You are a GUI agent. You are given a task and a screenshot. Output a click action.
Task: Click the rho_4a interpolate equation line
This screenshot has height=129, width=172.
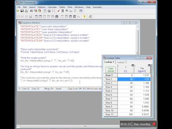point(47,61)
